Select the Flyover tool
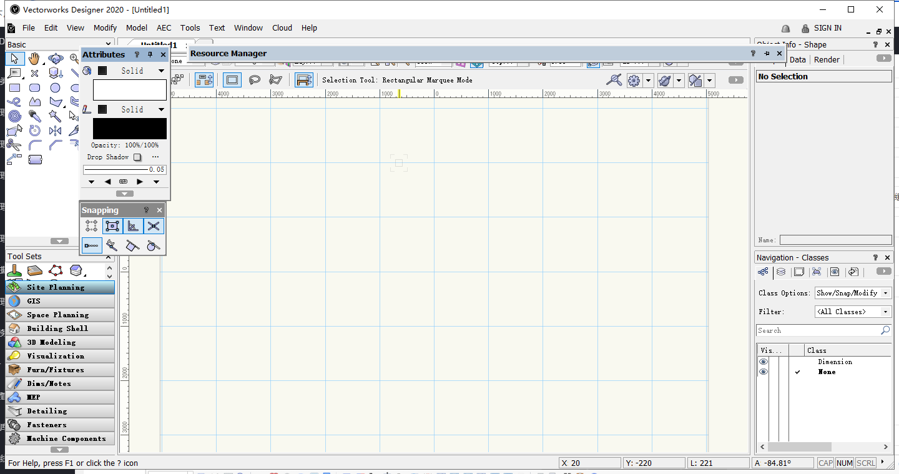 (55, 59)
